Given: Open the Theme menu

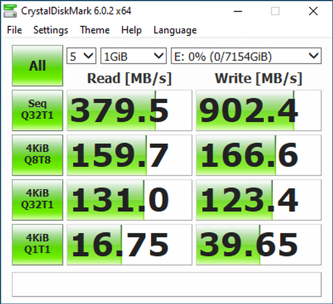Looking at the screenshot, I should (94, 30).
